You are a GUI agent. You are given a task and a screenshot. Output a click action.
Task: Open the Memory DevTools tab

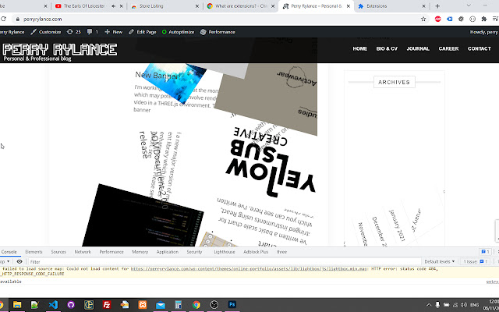pyautogui.click(x=140, y=252)
